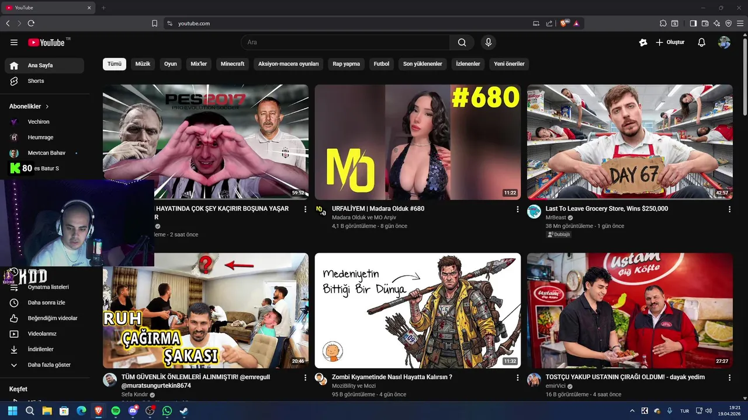Select the Rap yapma chip

coord(347,64)
